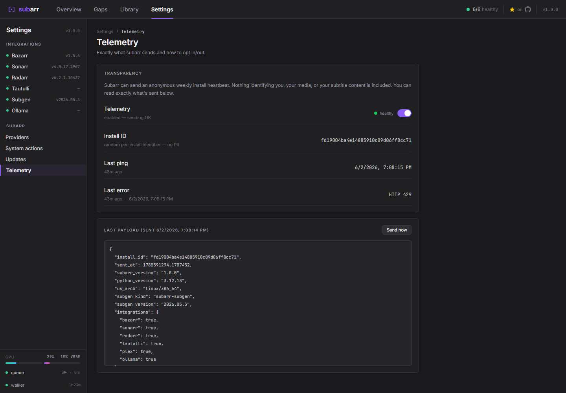Viewport: 566px width, 393px height.
Task: Click the Settings breadcrumb link
Action: pyautogui.click(x=105, y=31)
